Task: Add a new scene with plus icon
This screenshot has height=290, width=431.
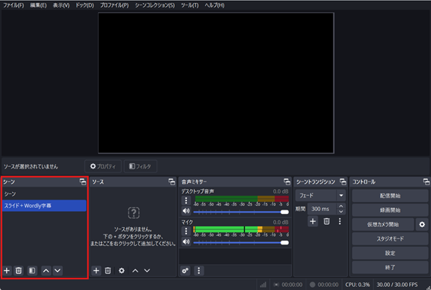Action: click(x=7, y=271)
